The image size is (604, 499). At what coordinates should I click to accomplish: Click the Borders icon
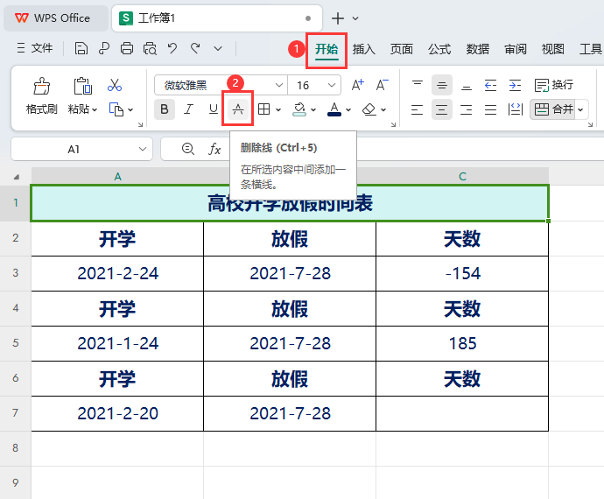[263, 109]
